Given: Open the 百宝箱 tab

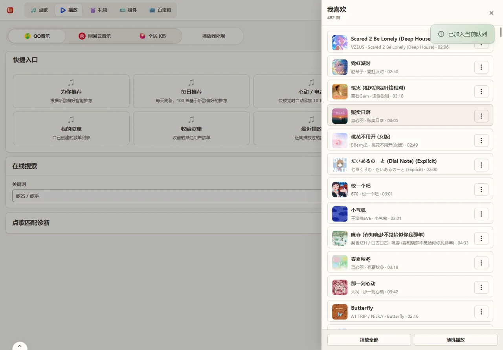Looking at the screenshot, I should pyautogui.click(x=160, y=10).
